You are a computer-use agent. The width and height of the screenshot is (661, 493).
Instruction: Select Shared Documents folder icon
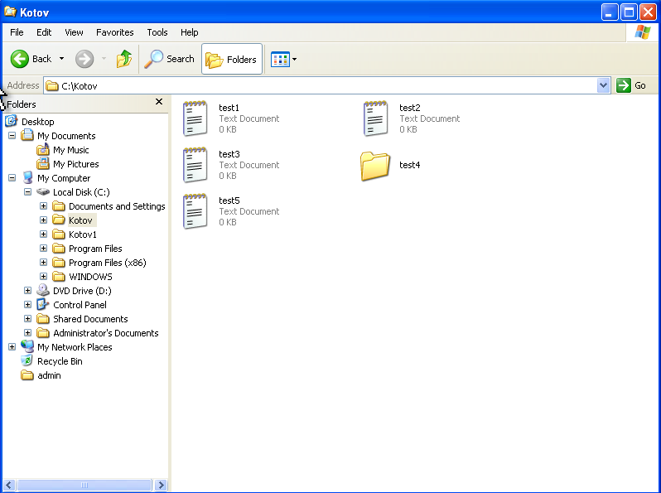click(43, 319)
